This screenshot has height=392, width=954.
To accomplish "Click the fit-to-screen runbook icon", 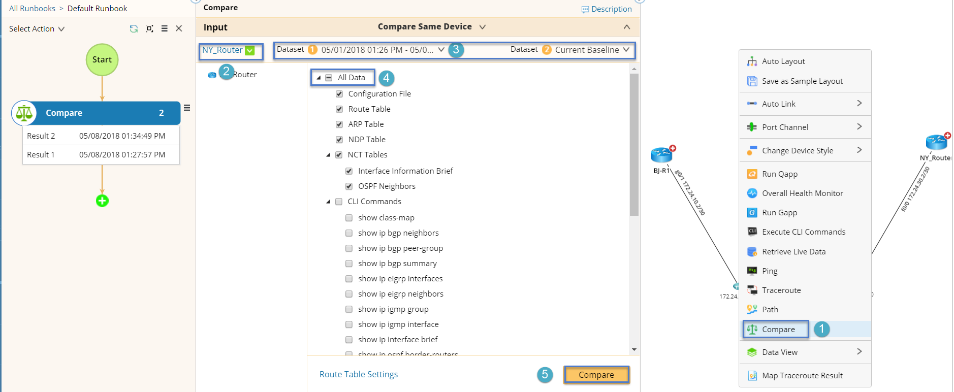I will pos(149,29).
